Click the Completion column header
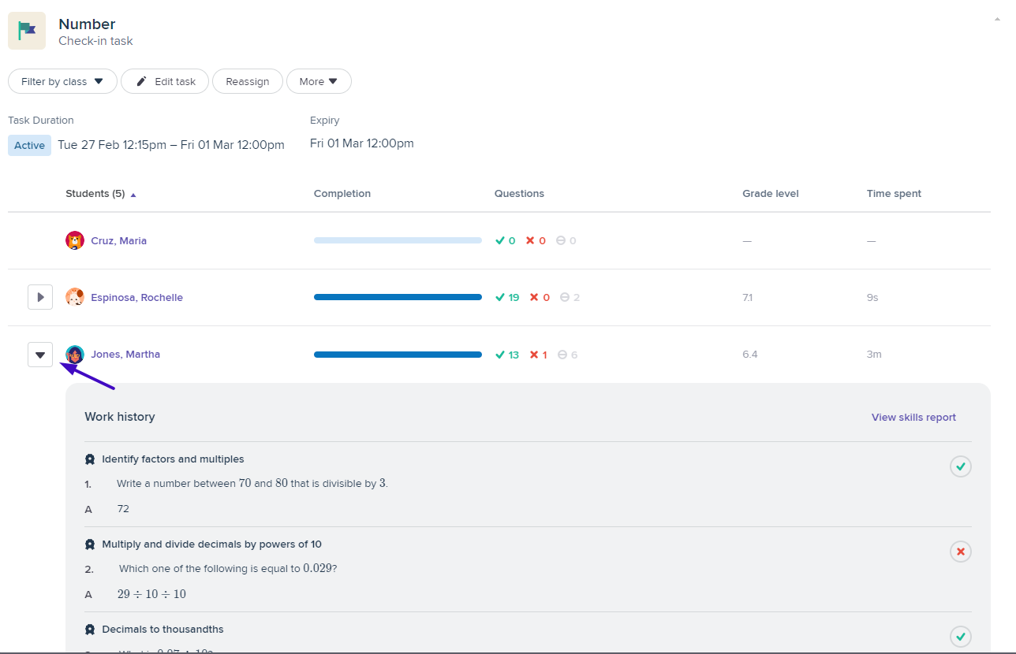Image resolution: width=1016 pixels, height=654 pixels. pos(342,194)
